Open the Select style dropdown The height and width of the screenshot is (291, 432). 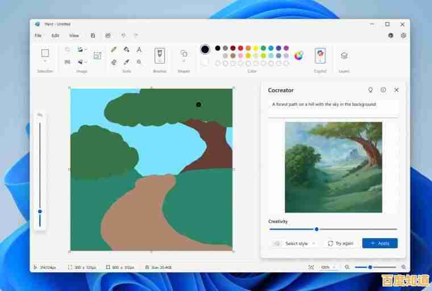click(x=294, y=243)
